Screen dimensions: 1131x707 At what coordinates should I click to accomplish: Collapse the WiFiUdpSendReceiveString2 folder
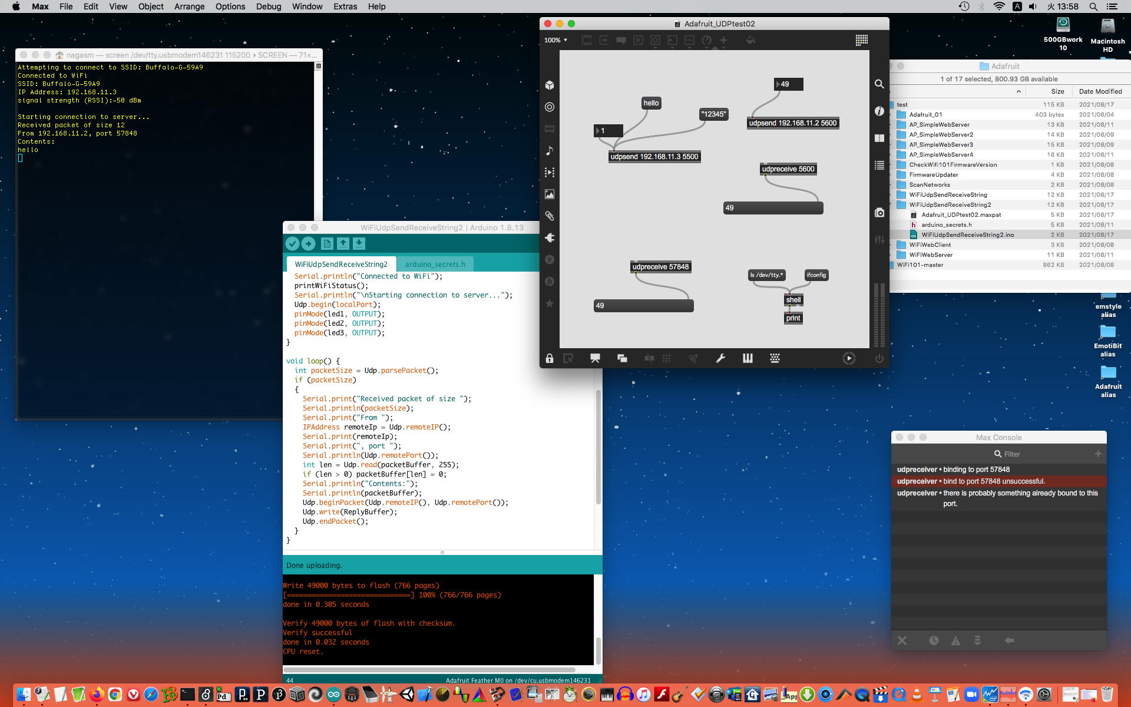click(892, 205)
